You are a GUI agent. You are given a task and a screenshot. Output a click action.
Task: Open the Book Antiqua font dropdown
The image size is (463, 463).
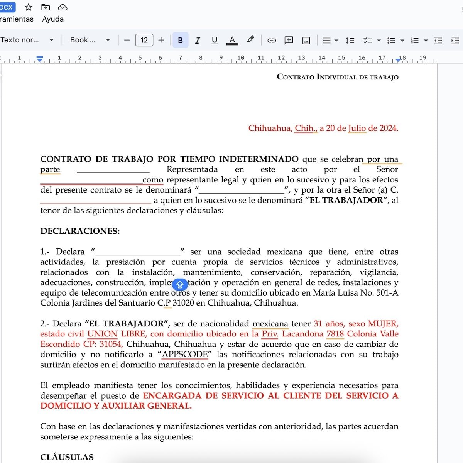pos(89,40)
